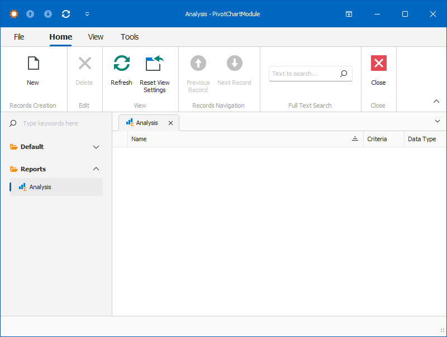This screenshot has height=337, width=447.
Task: Switch to the View ribbon tab
Action: (96, 37)
